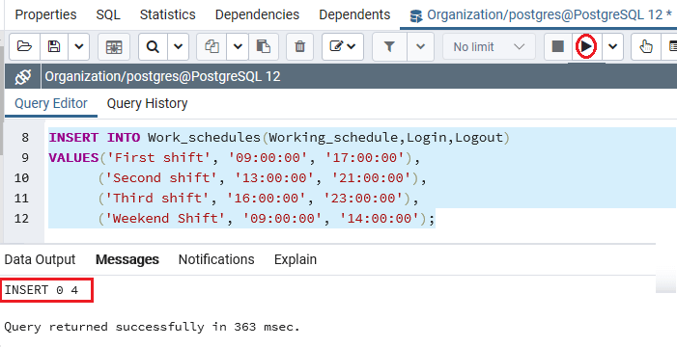Screen dimensions: 677x347
Task: Expand the Filter options dropdown arrow
Action: 420,46
